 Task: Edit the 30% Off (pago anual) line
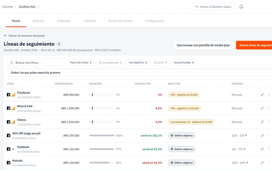pos(262,135)
